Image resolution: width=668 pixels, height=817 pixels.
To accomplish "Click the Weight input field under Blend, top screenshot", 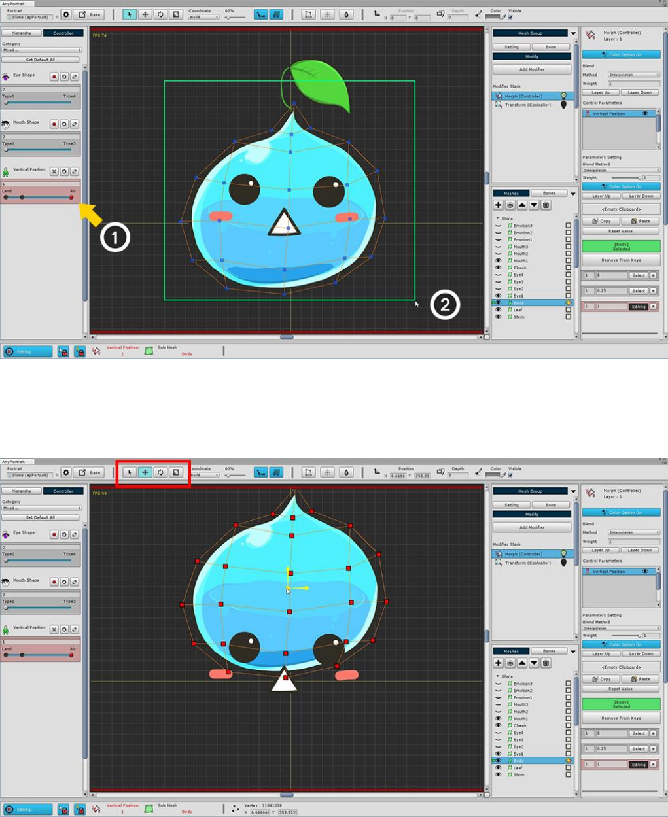I will click(634, 84).
